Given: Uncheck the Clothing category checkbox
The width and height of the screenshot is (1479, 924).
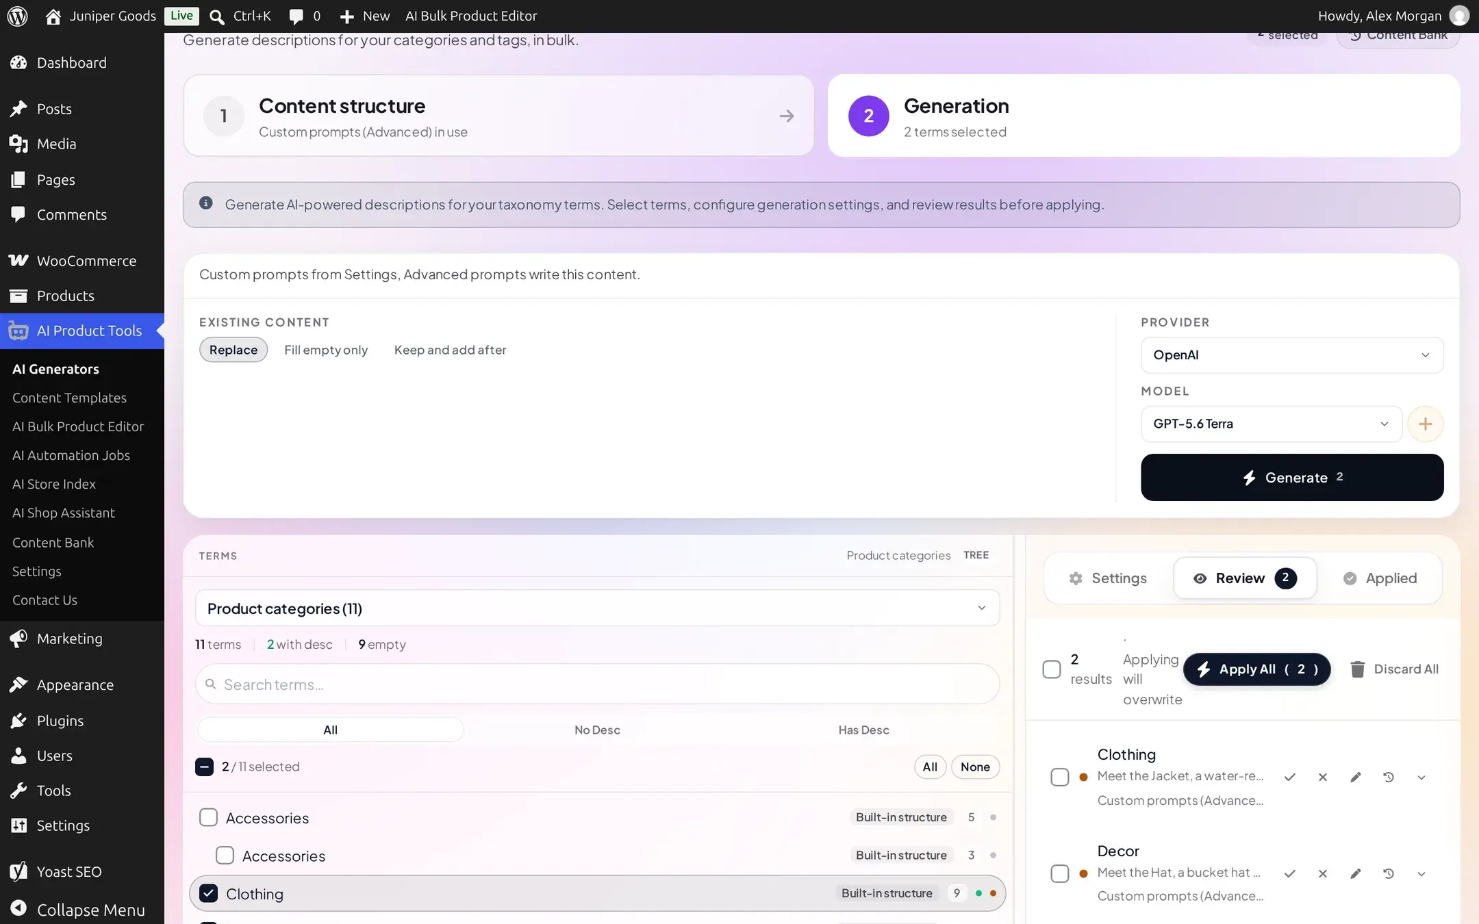Looking at the screenshot, I should pyautogui.click(x=208, y=893).
